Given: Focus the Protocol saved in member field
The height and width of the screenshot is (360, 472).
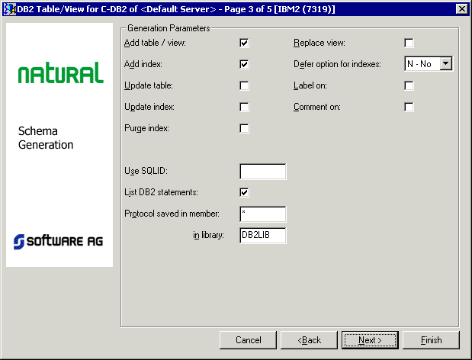Looking at the screenshot, I should click(x=262, y=214).
